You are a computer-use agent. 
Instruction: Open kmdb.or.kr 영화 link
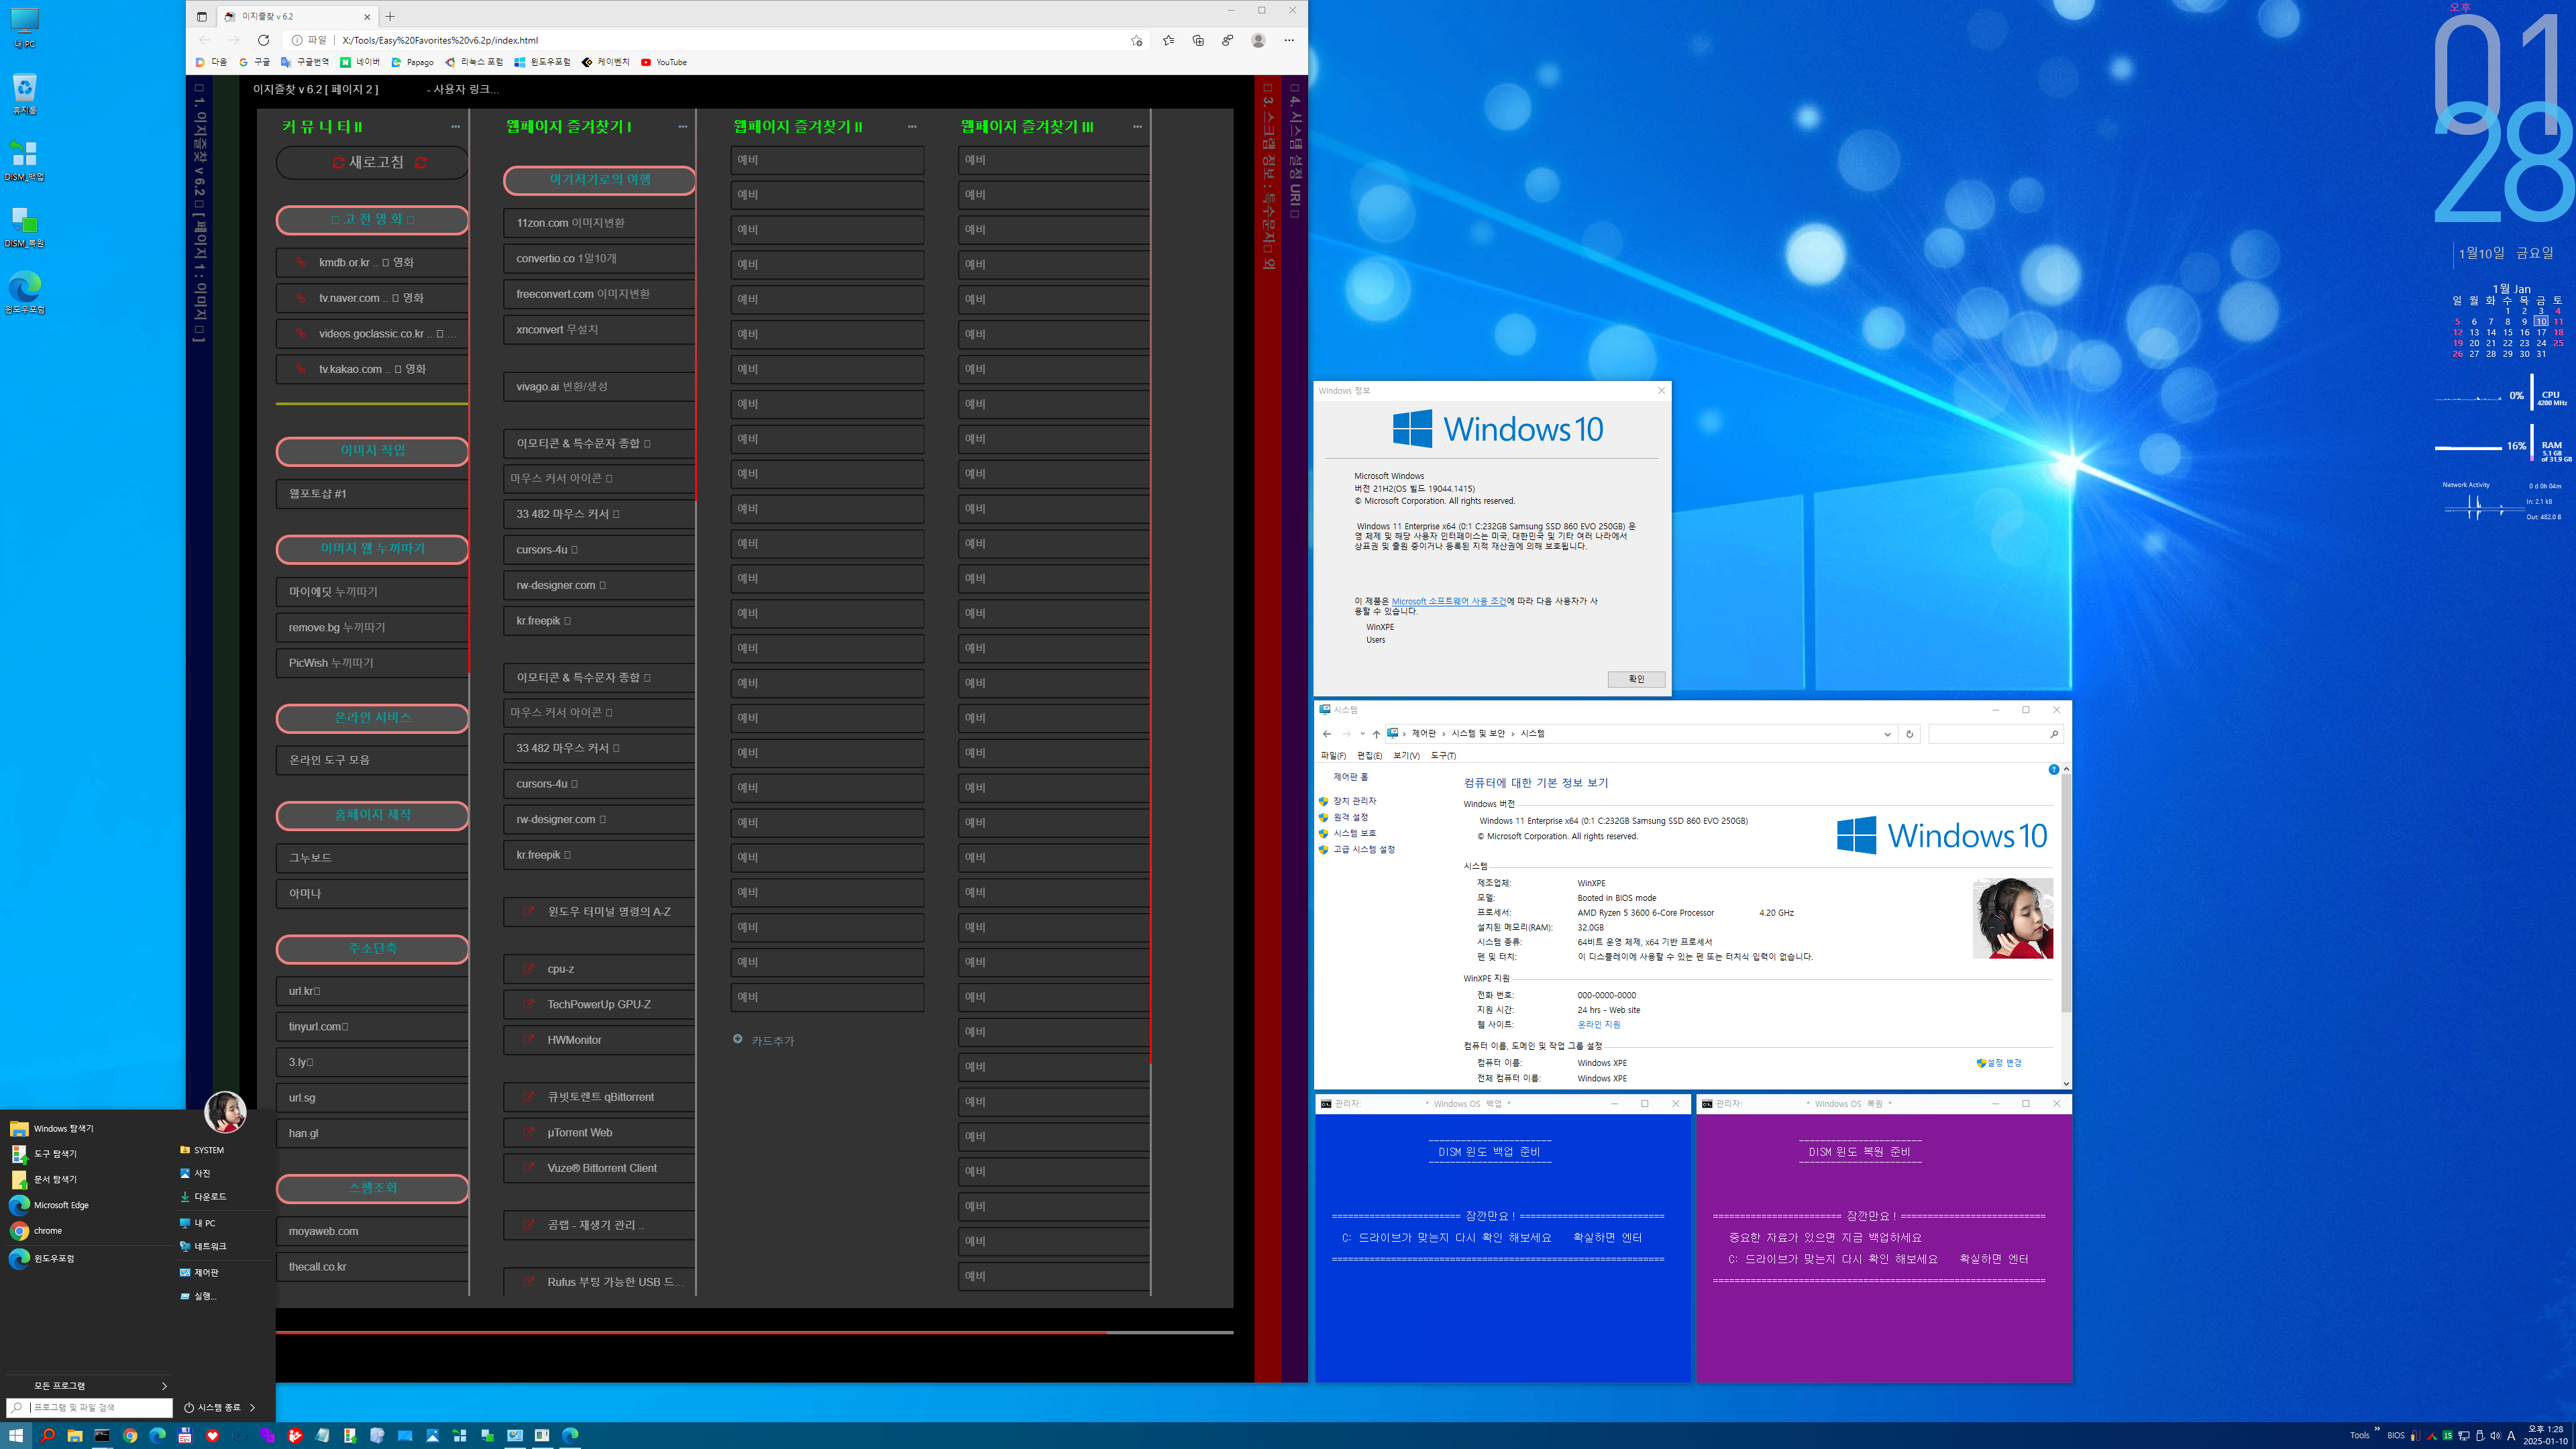pos(372,262)
